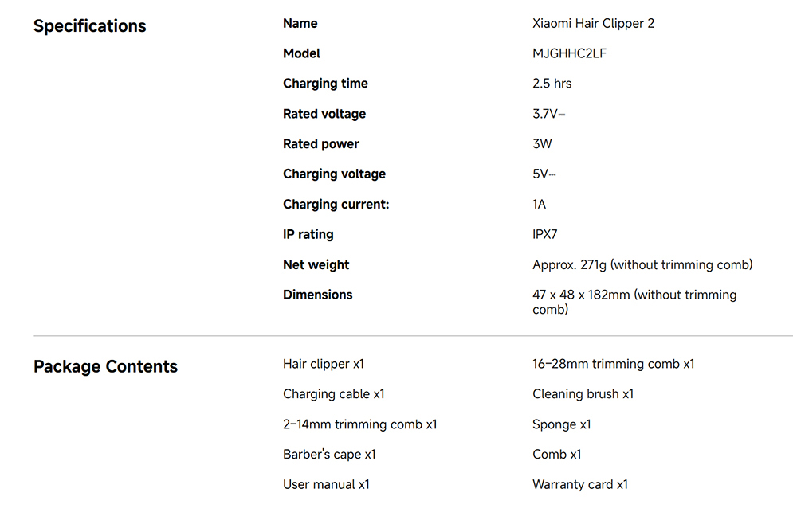Screen dimensions: 793x508
Task: Click the Net weight label
Action: (x=316, y=265)
